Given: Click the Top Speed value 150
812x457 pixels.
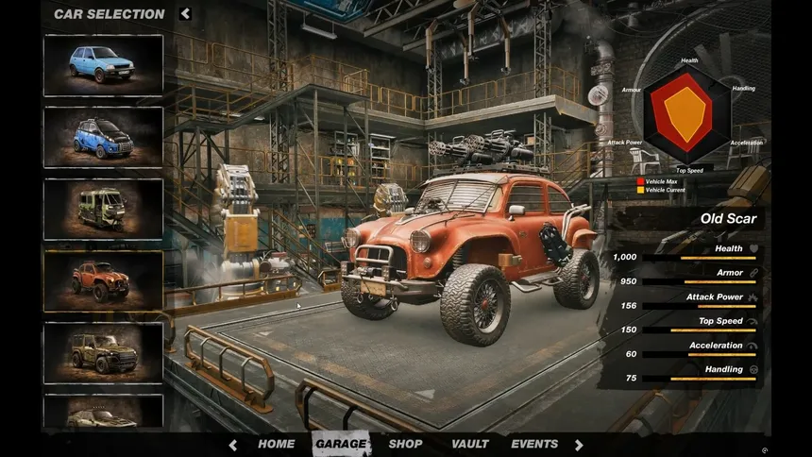Looking at the screenshot, I should pos(629,330).
